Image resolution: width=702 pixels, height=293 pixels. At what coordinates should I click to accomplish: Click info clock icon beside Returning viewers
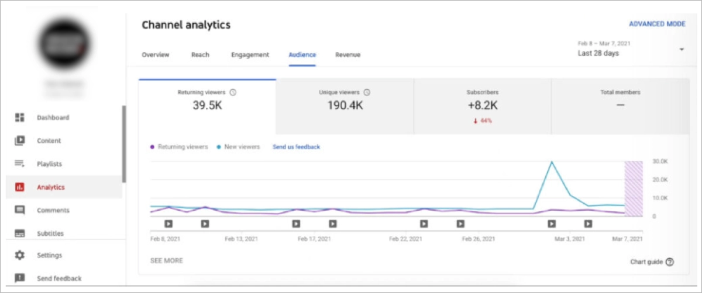[x=233, y=92]
